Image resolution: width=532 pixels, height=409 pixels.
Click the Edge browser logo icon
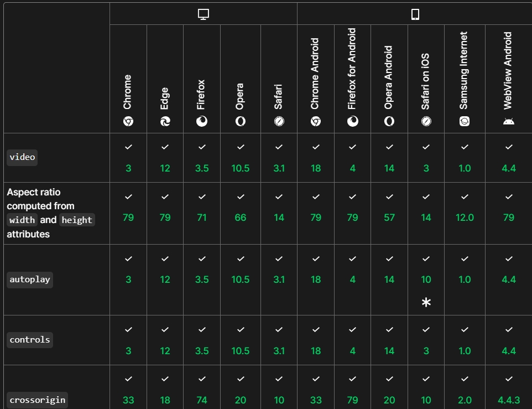click(x=165, y=121)
